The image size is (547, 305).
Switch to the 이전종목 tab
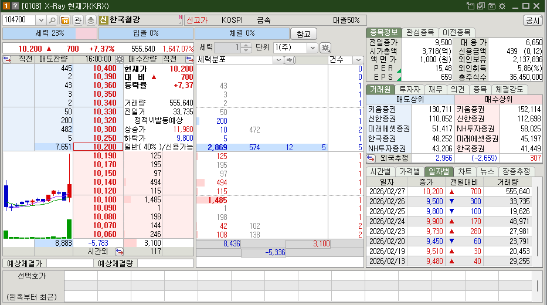456,32
